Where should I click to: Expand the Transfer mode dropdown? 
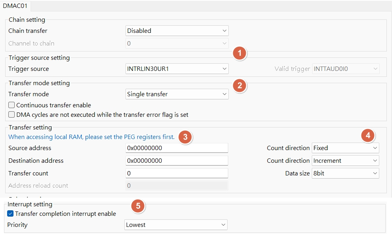point(177,94)
